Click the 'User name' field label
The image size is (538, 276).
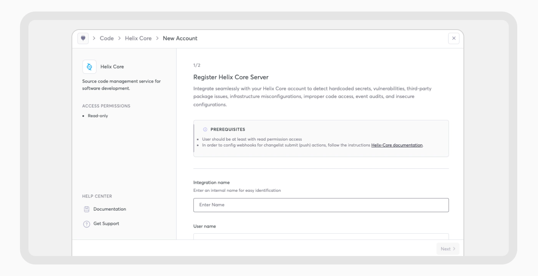click(204, 226)
